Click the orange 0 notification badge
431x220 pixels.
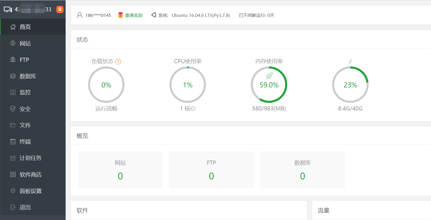pos(60,9)
